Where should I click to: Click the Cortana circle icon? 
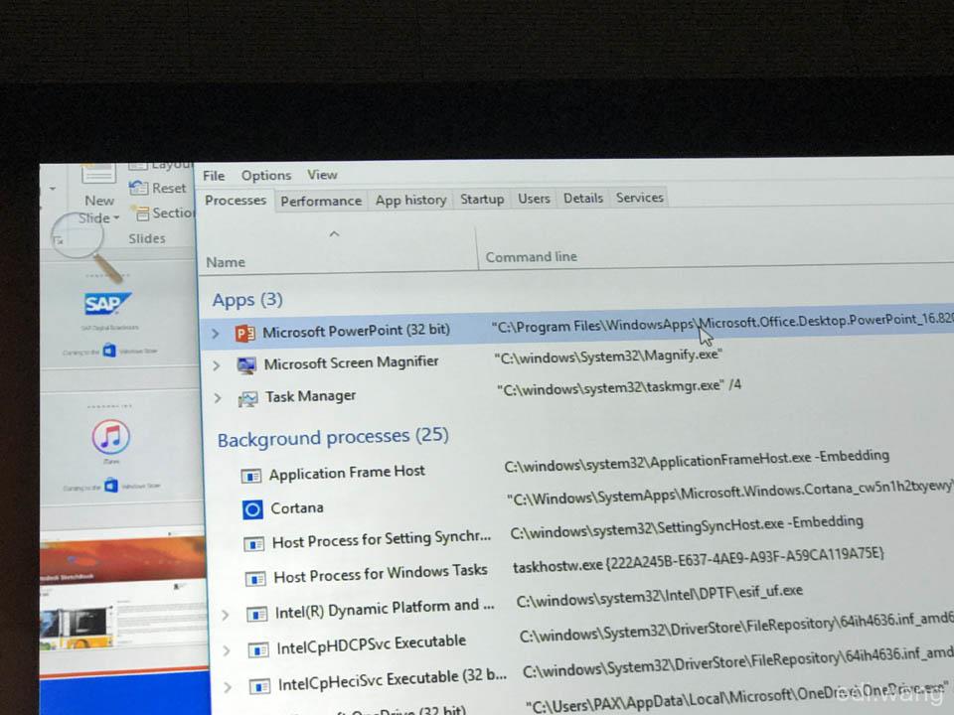click(x=252, y=509)
